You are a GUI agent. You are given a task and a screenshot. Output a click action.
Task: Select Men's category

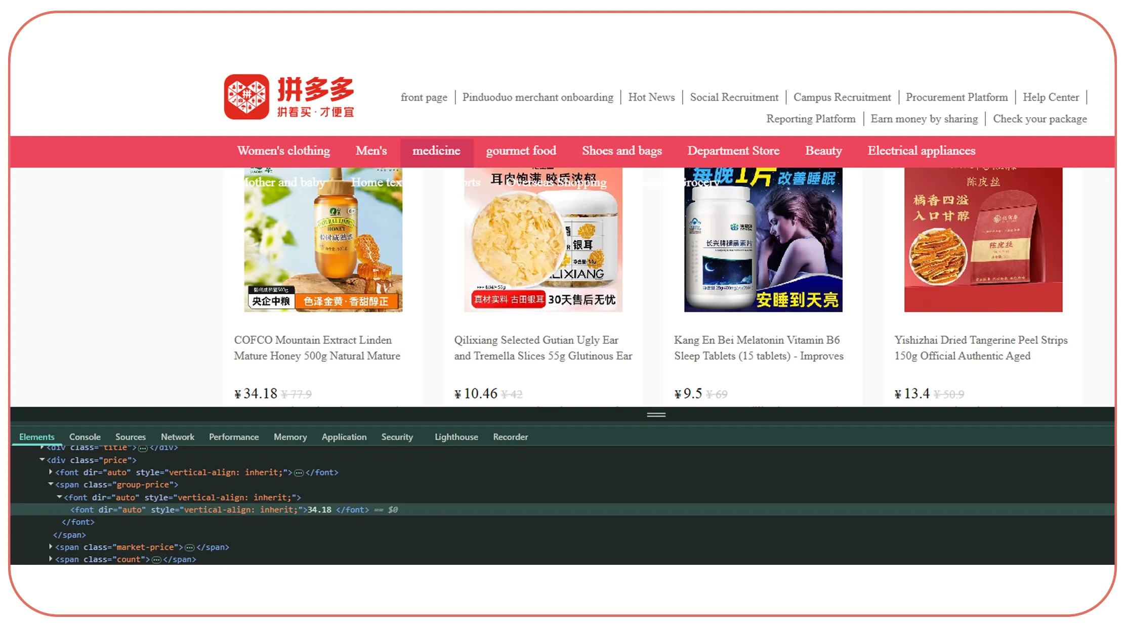[371, 151]
